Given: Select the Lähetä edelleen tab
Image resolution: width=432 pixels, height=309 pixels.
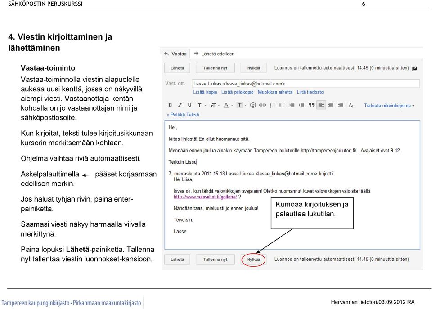Looking at the screenshot, I should (x=214, y=54).
